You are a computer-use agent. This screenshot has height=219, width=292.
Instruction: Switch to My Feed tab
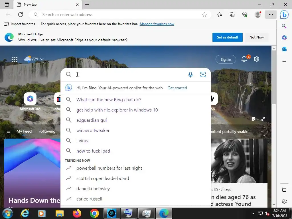click(24, 131)
